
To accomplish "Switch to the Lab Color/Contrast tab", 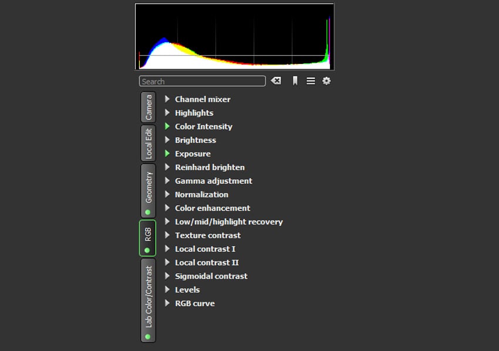I will [149, 301].
